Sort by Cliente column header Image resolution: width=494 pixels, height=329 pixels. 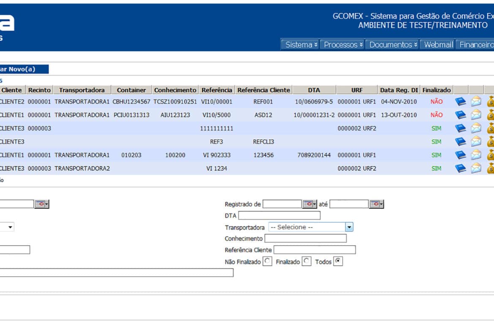pos(12,90)
